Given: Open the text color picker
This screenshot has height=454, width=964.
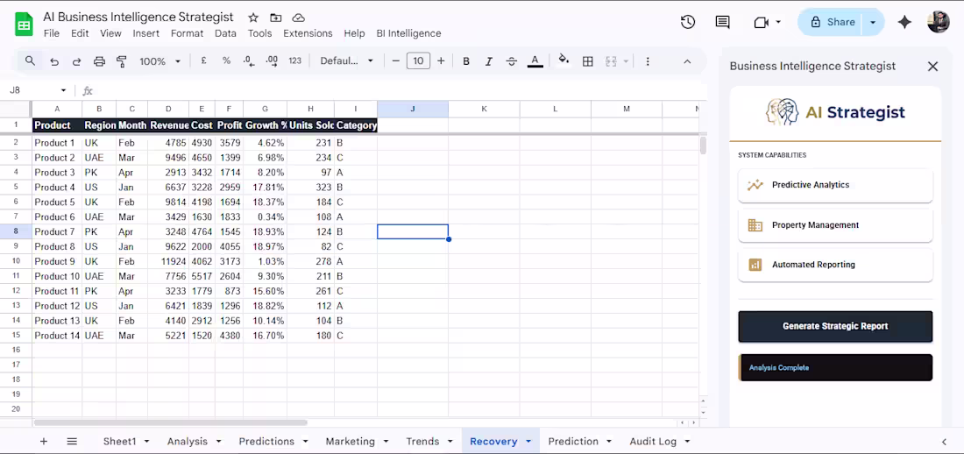Looking at the screenshot, I should click(535, 61).
